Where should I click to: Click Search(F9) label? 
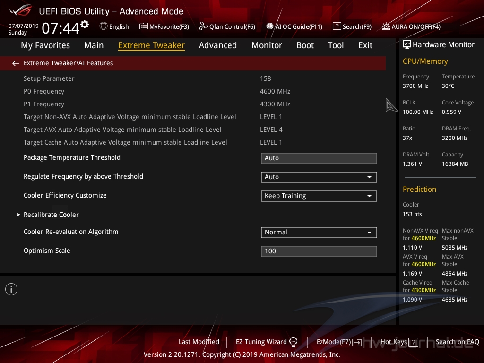(357, 27)
